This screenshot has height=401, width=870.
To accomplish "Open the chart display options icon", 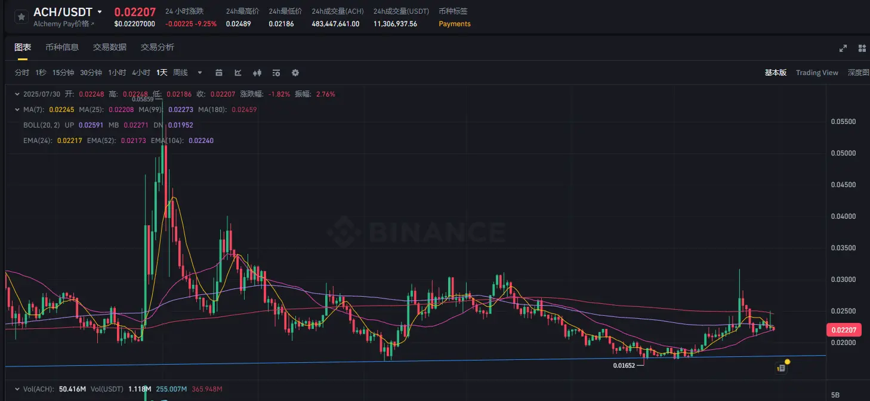I will point(276,73).
